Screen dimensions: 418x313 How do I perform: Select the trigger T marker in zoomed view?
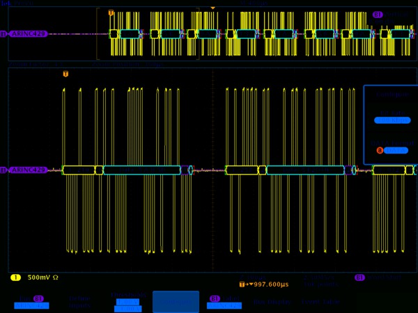point(65,74)
